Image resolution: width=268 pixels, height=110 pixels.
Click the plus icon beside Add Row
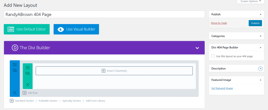25,93
